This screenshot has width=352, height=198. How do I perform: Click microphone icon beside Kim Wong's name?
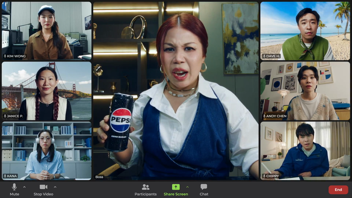coord(5,56)
